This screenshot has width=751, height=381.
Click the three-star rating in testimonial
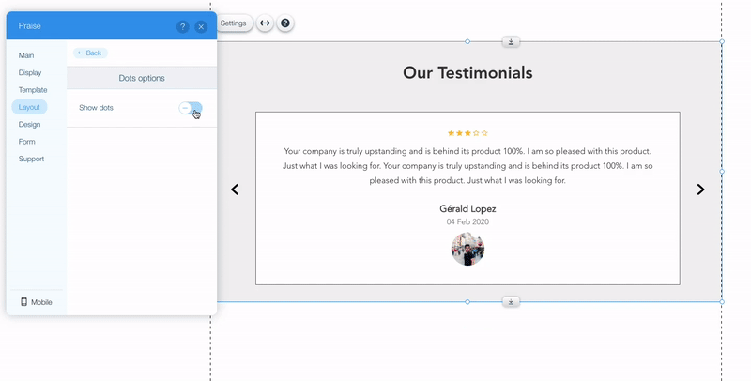(x=467, y=133)
